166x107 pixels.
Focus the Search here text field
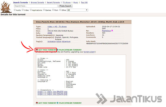[x=36, y=6]
